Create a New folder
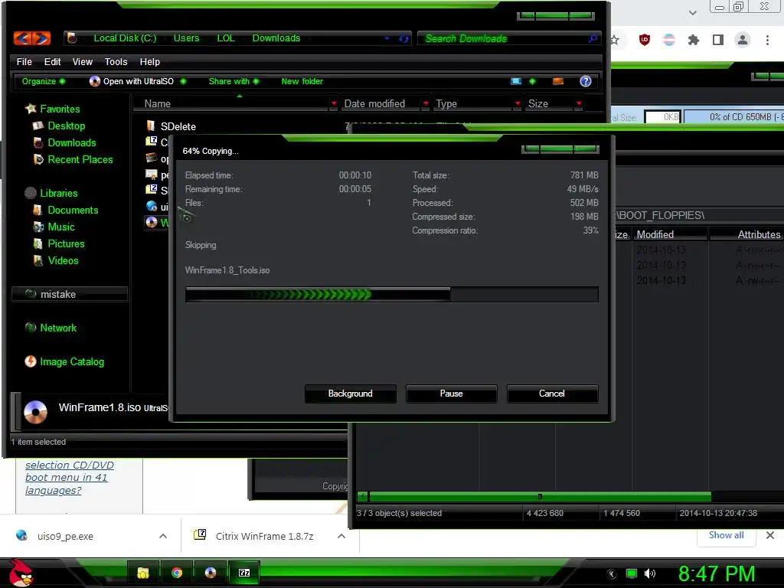The image size is (784, 588). coord(302,81)
